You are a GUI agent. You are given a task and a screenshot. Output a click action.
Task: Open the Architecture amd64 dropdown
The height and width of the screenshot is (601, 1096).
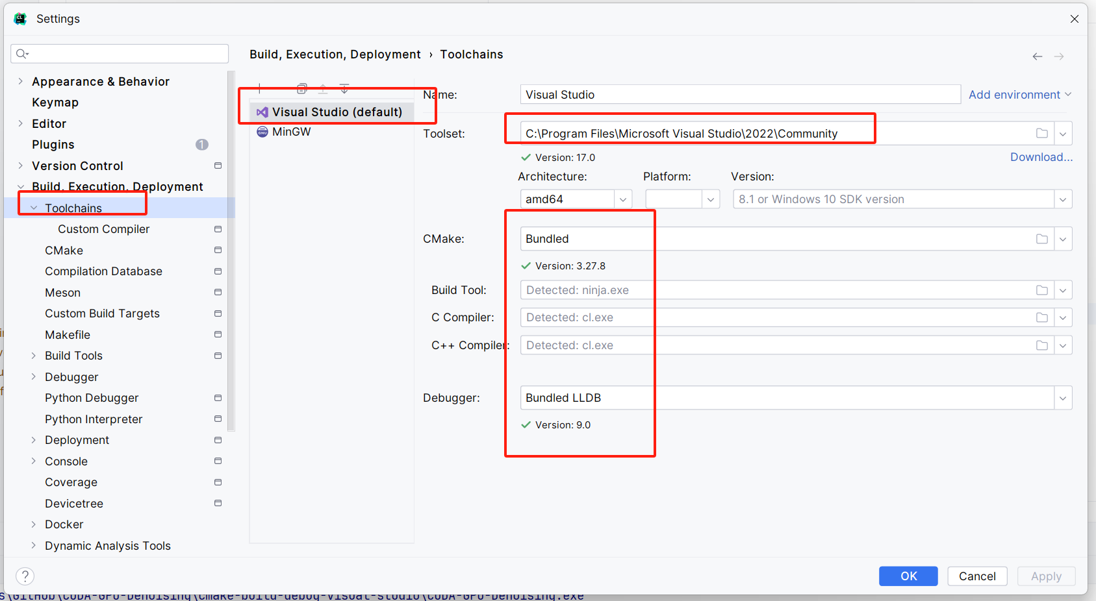(623, 199)
